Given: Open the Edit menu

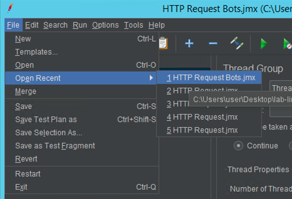Looking at the screenshot, I should 32,25.
